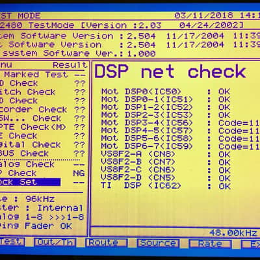Click the TI DSP <IC62> row

166,186
